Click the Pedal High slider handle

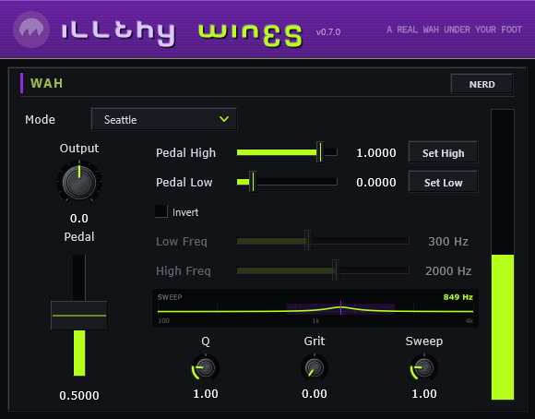tap(320, 152)
